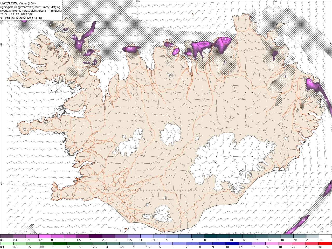Select the bright red 30 swatch in lower legend
Viewport: 332px width, 249px height.
click(325, 244)
